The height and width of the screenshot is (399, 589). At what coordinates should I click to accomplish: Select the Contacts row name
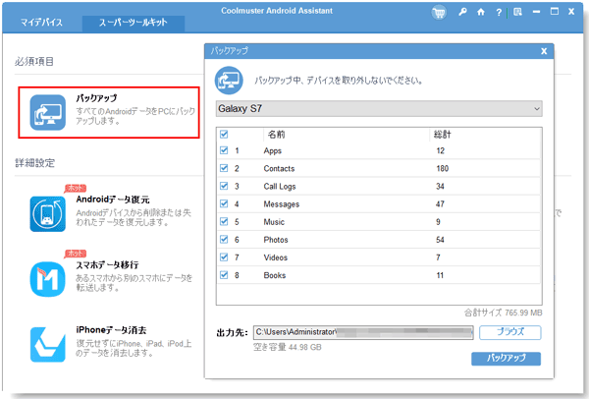[x=279, y=168]
